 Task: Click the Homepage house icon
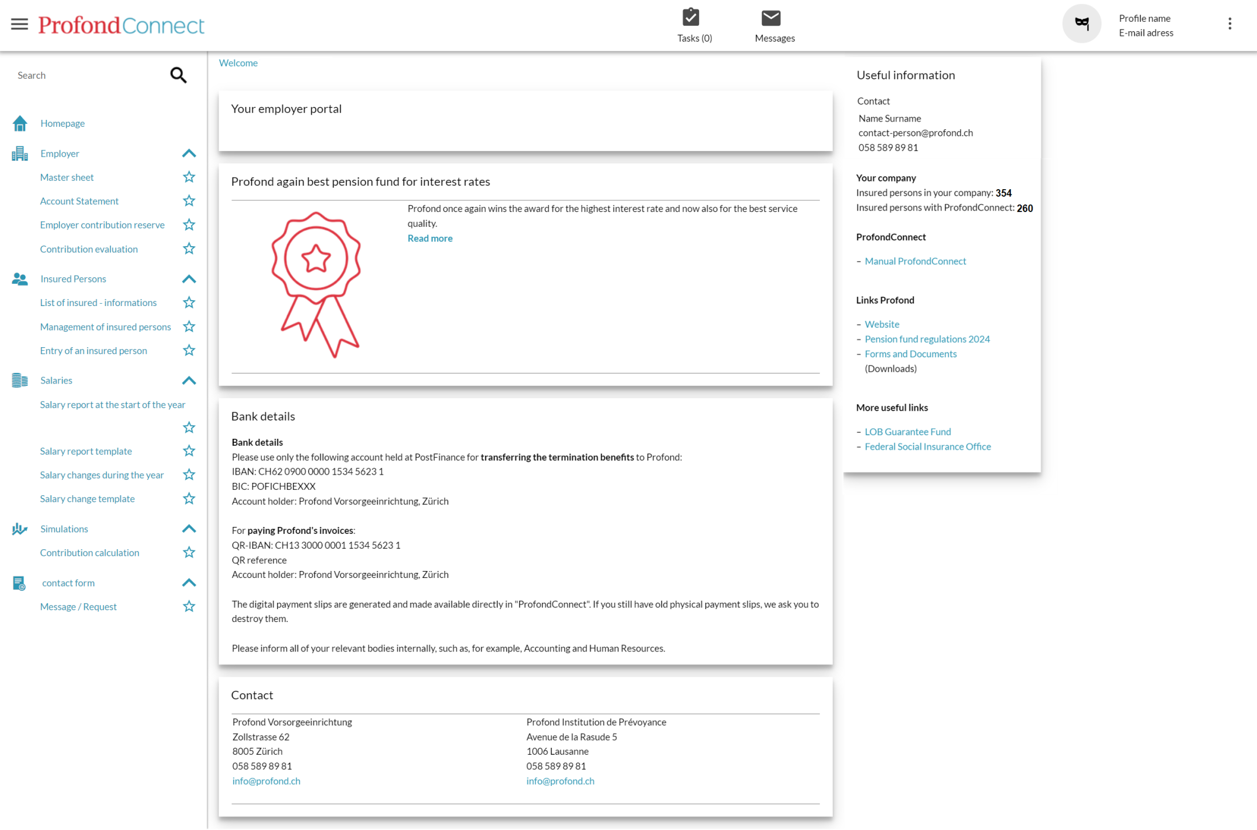click(x=20, y=123)
